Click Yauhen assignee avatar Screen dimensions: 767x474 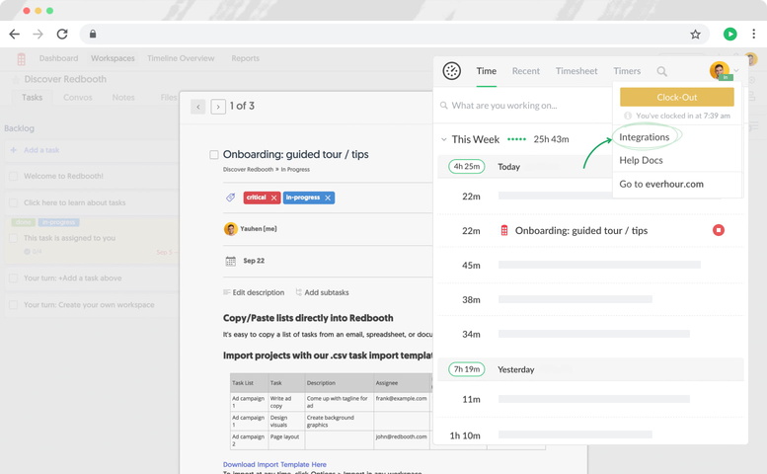[231, 228]
